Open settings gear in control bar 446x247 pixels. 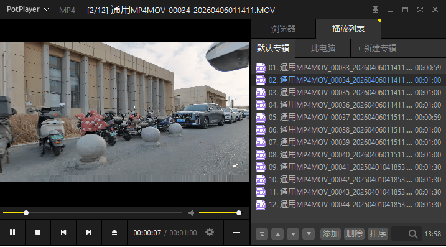point(210,233)
